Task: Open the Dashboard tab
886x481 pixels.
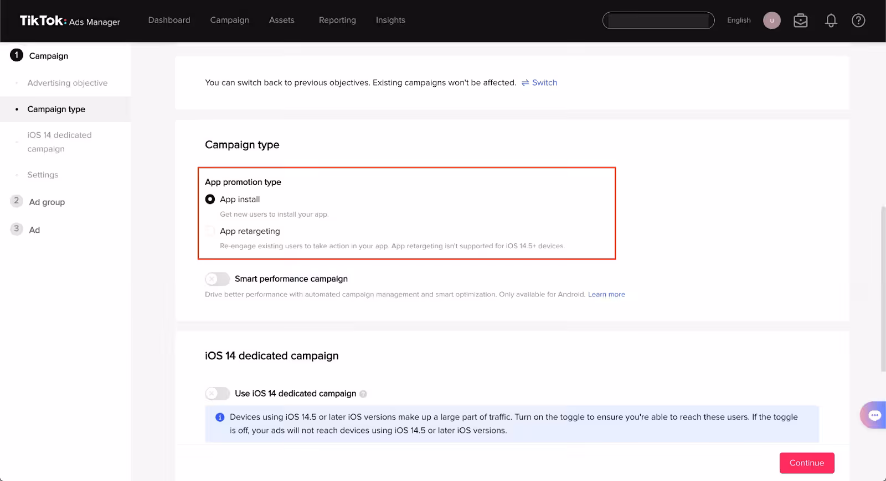Action: (x=169, y=20)
